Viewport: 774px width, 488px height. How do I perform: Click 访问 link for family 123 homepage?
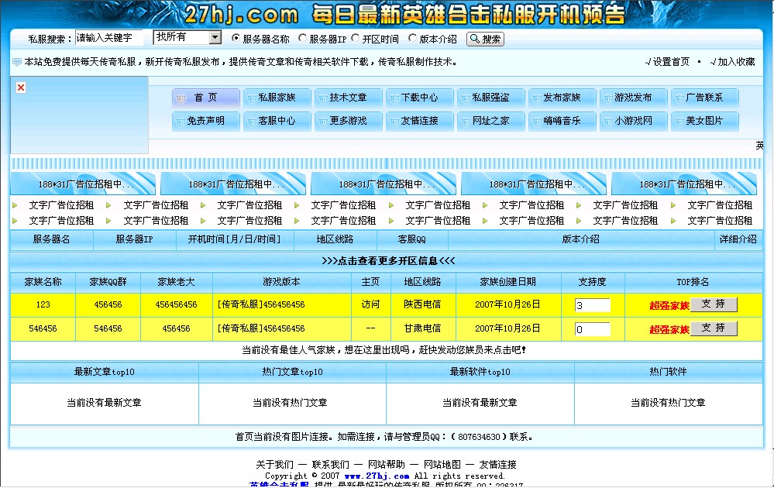[371, 304]
